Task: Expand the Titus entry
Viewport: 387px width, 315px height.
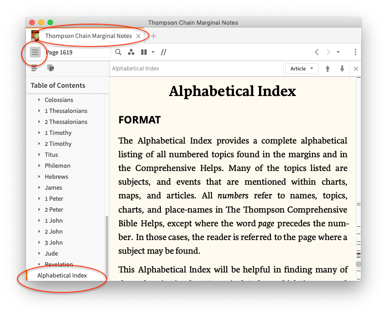Action: pyautogui.click(x=39, y=155)
